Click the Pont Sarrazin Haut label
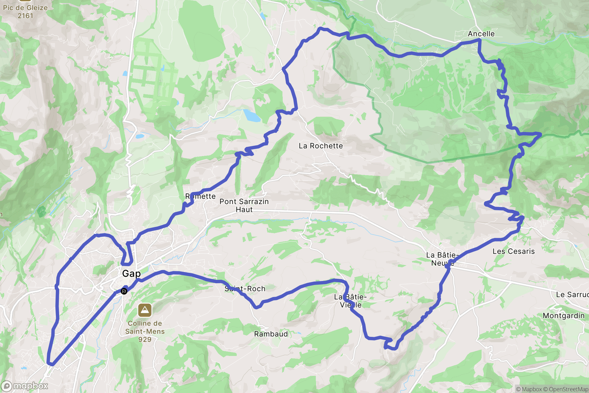The width and height of the screenshot is (589, 393). tap(244, 205)
